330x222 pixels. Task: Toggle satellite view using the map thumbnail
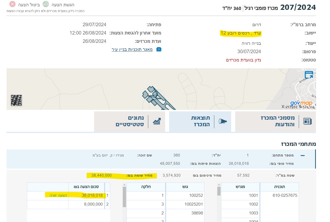click(x=16, y=100)
